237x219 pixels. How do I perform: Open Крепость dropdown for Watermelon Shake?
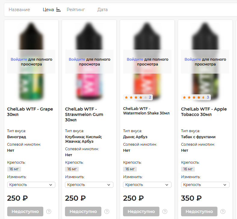point(147,185)
